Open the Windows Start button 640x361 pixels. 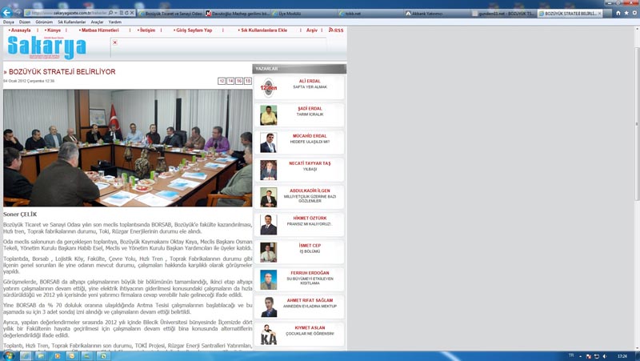pos(8,356)
